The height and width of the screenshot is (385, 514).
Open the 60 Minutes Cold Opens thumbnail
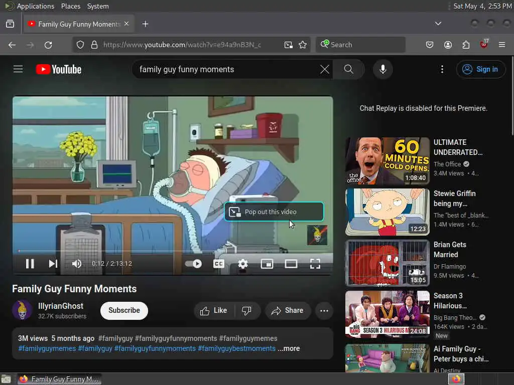tap(387, 161)
